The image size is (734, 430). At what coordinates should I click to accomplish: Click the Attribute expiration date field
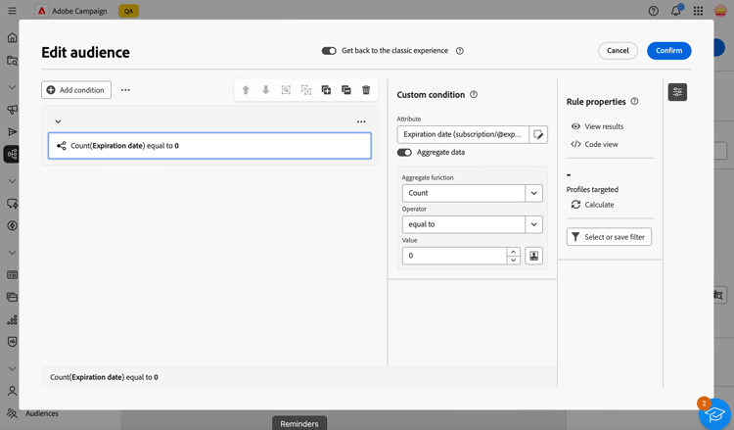(463, 134)
